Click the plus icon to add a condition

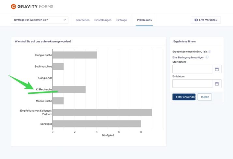pos(207,57)
